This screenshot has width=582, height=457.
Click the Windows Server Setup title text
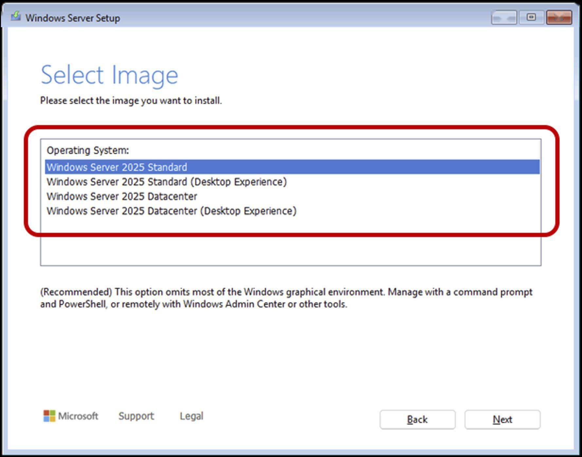click(73, 18)
